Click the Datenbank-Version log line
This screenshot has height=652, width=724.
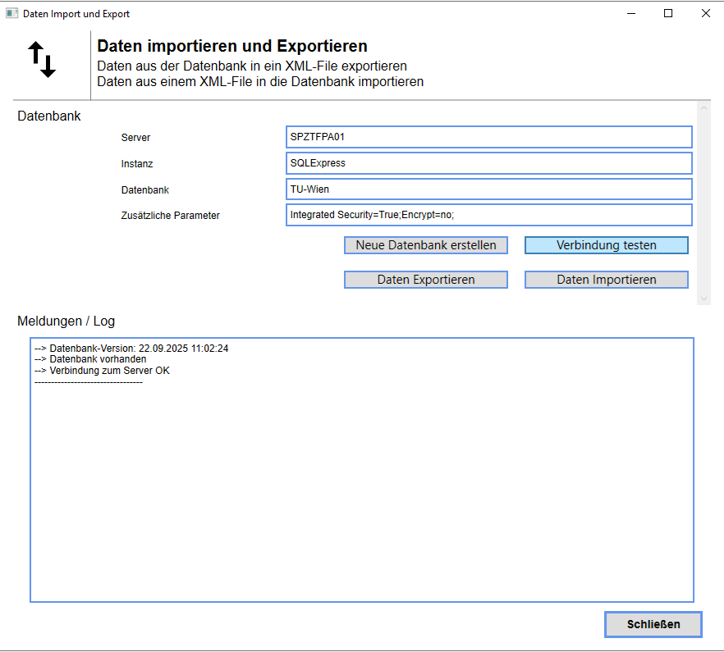point(131,349)
